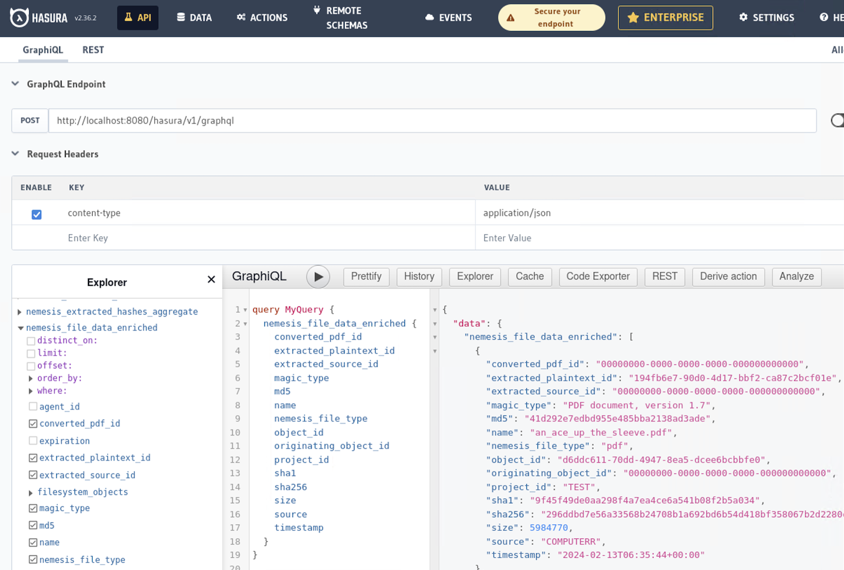Click the size value 5984770
This screenshot has width=844, height=570.
coord(549,528)
